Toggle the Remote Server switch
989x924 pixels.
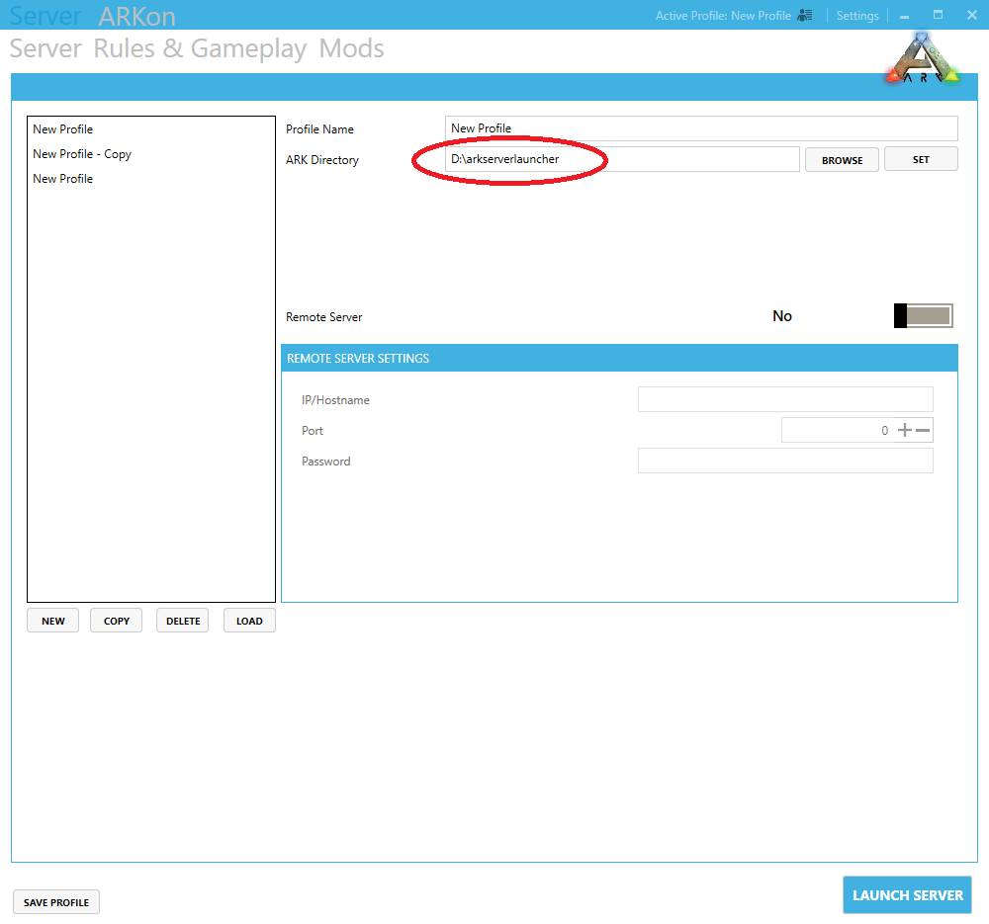(923, 316)
